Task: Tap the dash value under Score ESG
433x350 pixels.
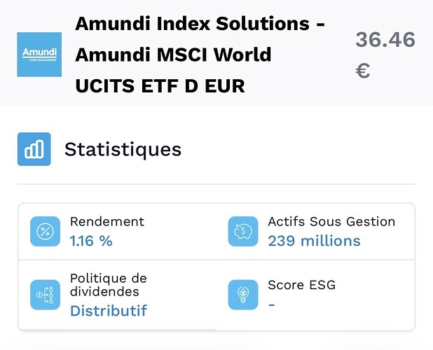Action: 272,304
